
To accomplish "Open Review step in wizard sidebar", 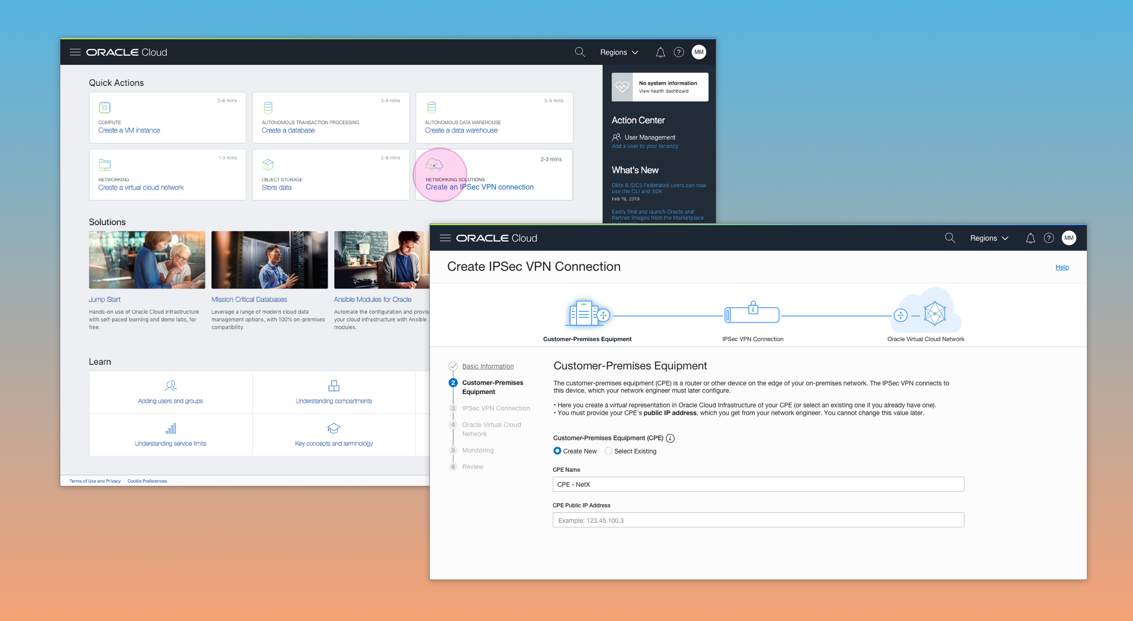I will click(472, 467).
